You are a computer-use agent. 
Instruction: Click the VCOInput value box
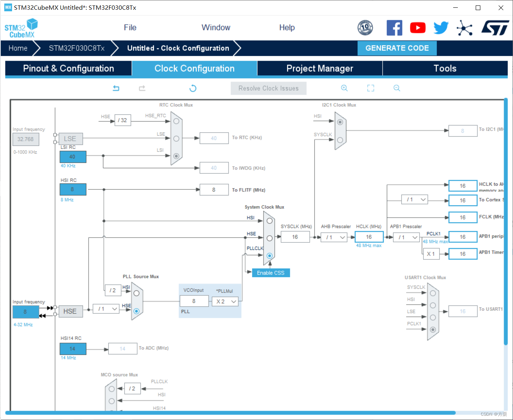point(194,301)
